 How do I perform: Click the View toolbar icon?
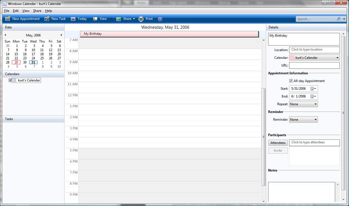[x=95, y=19]
